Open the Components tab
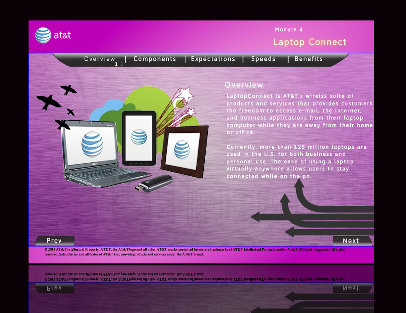This screenshot has width=406, height=313. [155, 59]
